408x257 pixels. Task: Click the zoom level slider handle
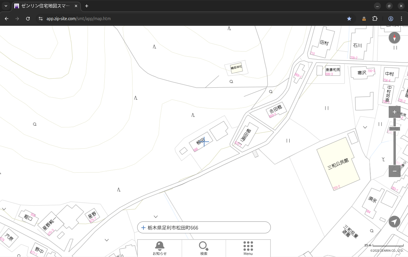click(x=394, y=129)
